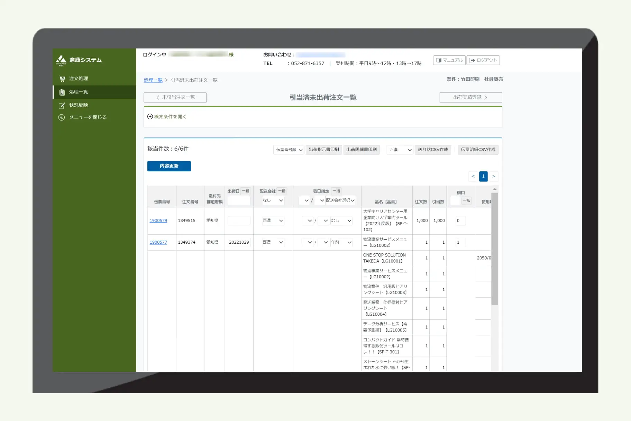The width and height of the screenshot is (631, 421).
Task: Click 出荷指示書印刷 button
Action: tap(324, 150)
